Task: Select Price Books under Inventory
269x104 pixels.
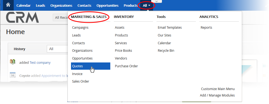Action: pos(123,51)
